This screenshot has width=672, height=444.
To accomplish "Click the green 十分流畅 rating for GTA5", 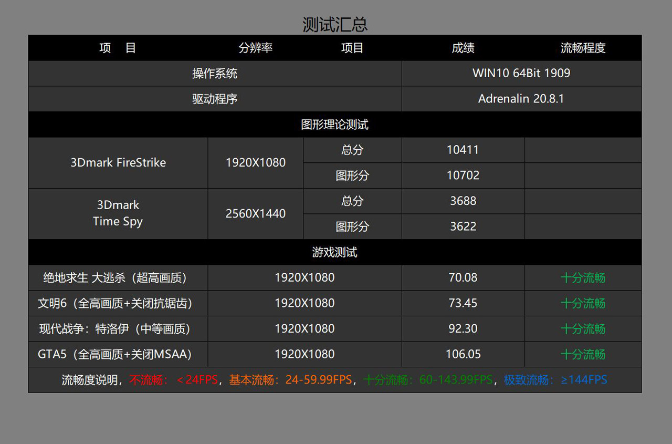I will pyautogui.click(x=583, y=354).
